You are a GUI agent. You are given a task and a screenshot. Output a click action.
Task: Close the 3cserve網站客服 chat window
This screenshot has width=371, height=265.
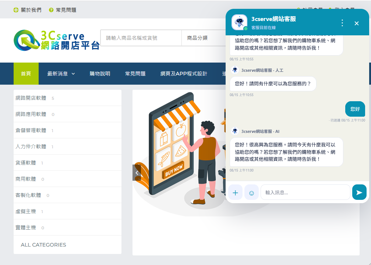tap(357, 23)
